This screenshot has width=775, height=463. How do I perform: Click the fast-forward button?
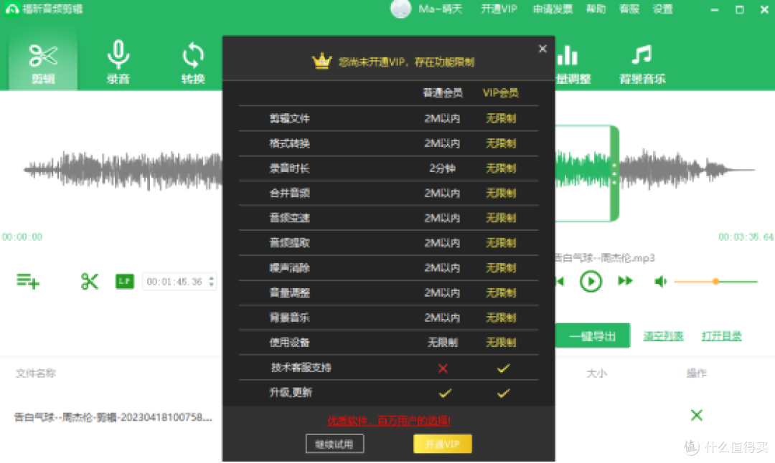click(625, 281)
